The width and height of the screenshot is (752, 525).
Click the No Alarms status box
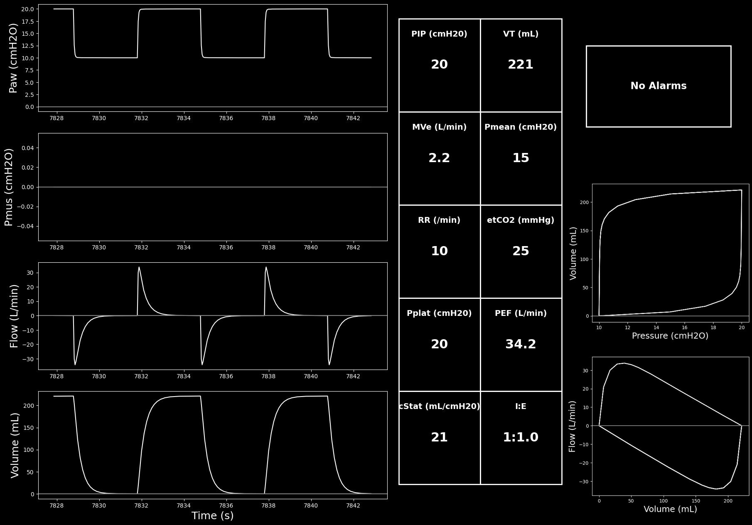click(659, 86)
